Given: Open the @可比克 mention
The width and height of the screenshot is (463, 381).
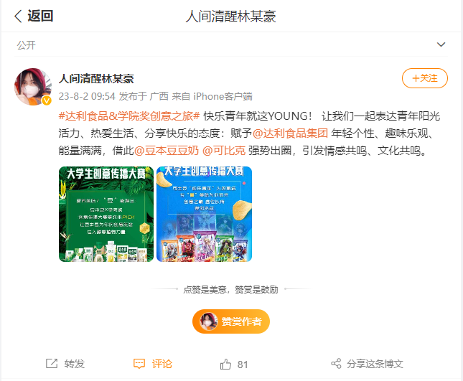Looking at the screenshot, I should pyautogui.click(x=224, y=151).
